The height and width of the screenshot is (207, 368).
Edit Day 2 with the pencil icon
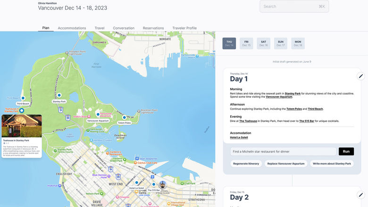pos(361,195)
